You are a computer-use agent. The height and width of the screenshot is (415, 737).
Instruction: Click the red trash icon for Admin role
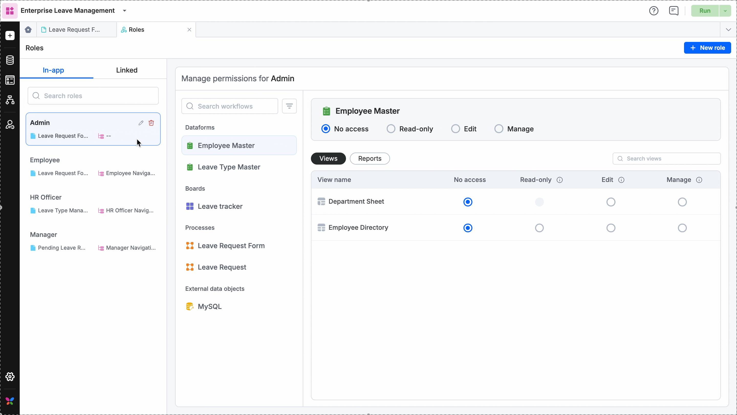click(151, 123)
